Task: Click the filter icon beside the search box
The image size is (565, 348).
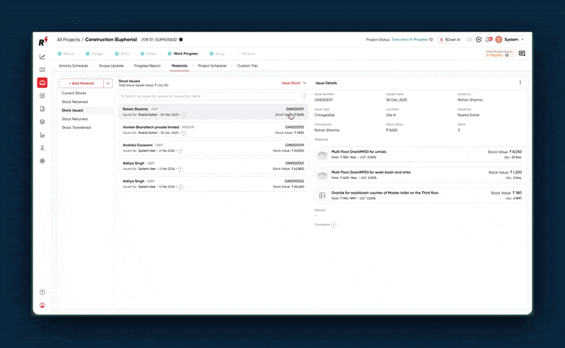Action: point(304,96)
